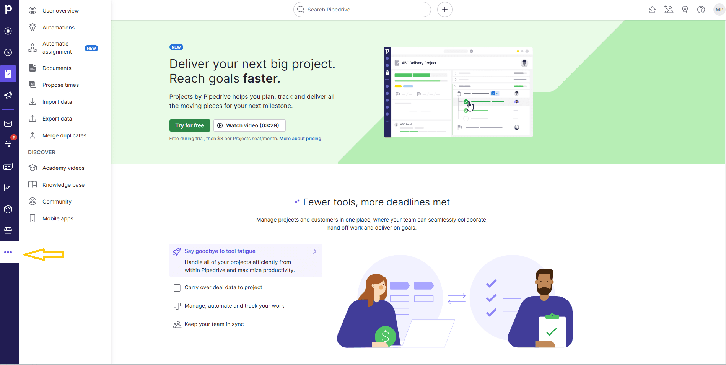Open Activities calendar icon with badge
The width and height of the screenshot is (726, 365).
(x=8, y=145)
